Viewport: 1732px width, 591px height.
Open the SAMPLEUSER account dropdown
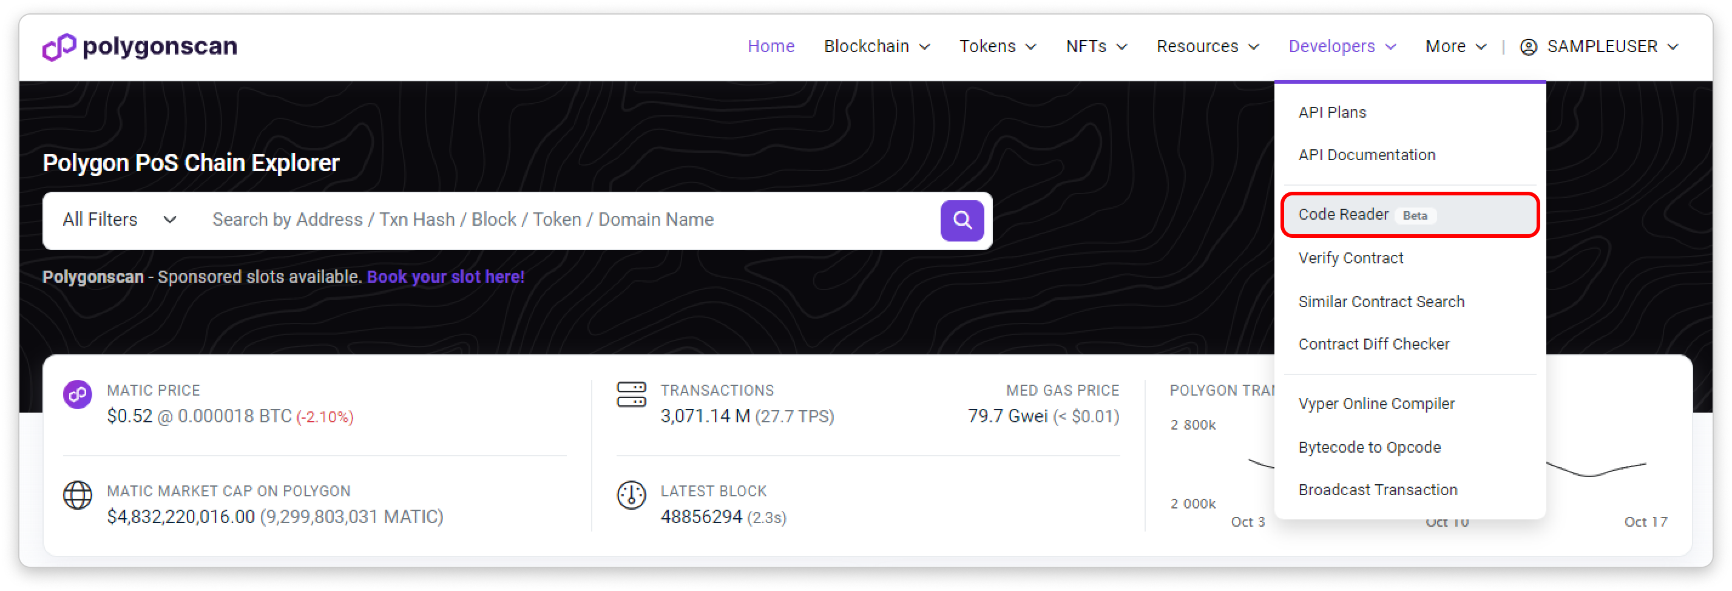pos(1599,46)
